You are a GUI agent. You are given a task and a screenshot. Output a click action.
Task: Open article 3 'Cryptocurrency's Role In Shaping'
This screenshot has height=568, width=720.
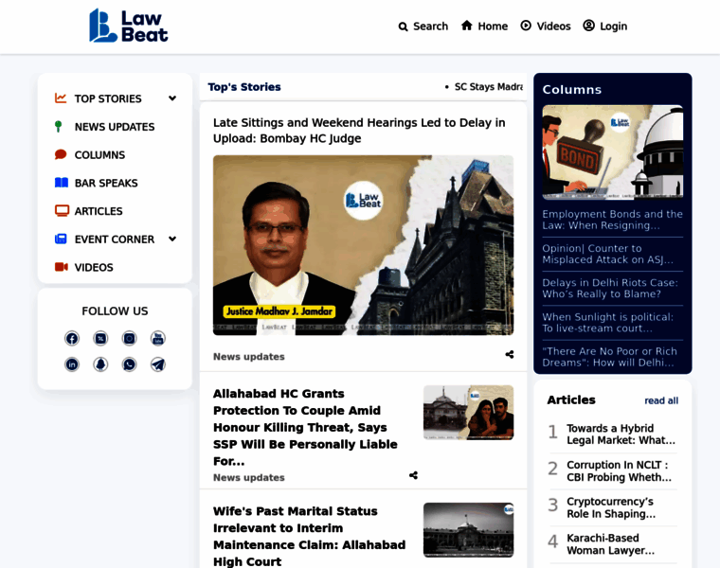point(611,507)
